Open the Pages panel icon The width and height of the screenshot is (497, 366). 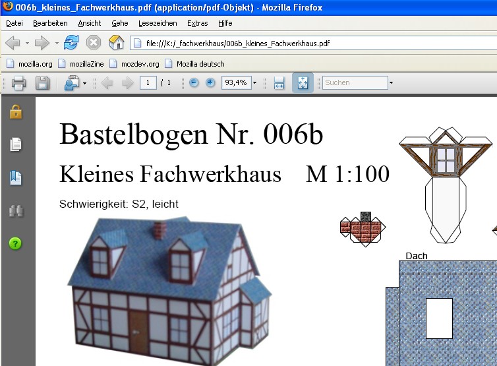16,144
